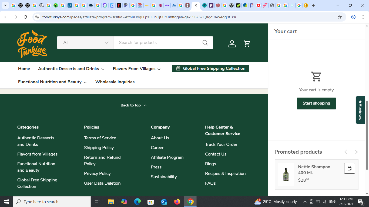Show next promoted product arrow
369x207 pixels.
pos(356,152)
